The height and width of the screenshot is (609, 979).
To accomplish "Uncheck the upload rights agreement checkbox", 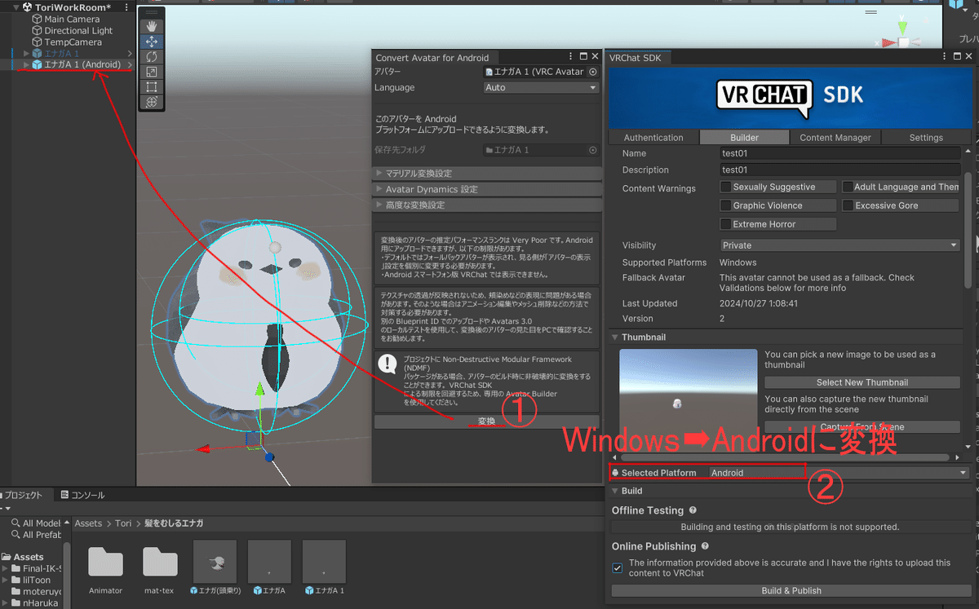I will pos(618,567).
